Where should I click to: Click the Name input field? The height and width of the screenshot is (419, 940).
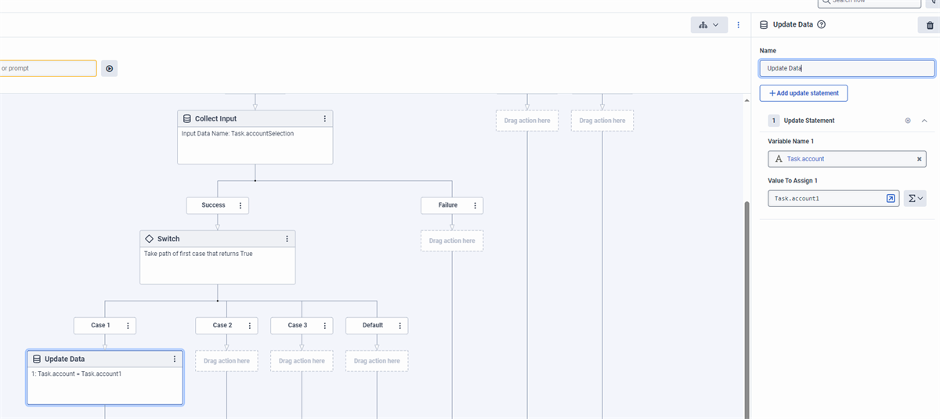[x=847, y=68]
